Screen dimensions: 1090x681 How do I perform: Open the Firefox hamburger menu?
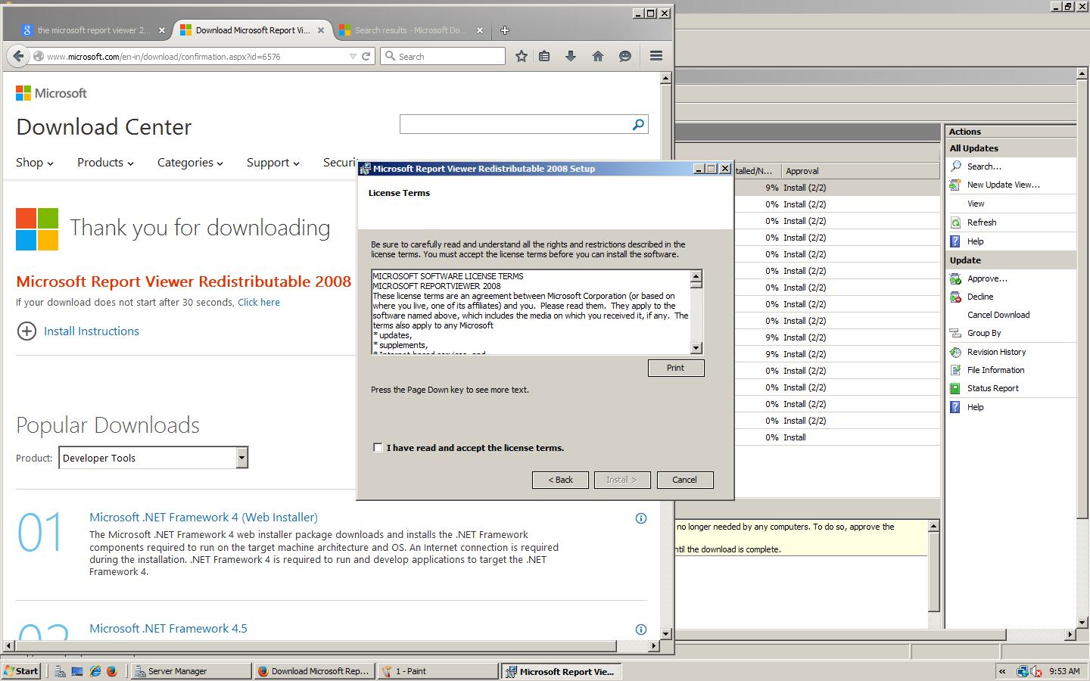656,56
